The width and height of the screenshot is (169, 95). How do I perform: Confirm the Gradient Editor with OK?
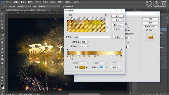117,16
